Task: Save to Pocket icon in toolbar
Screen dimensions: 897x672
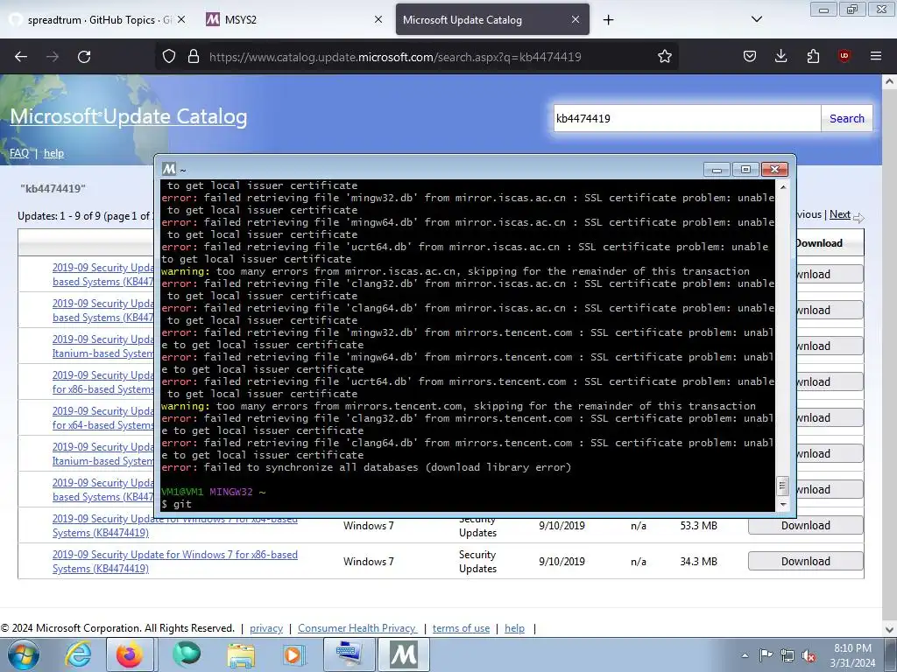Action: (x=750, y=57)
